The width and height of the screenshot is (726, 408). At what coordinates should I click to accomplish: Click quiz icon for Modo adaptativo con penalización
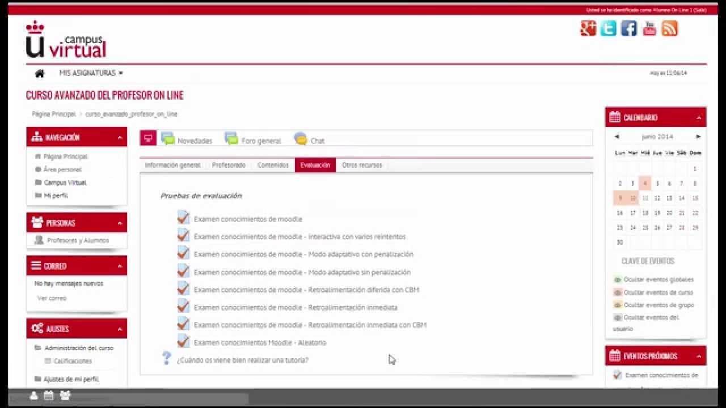tap(183, 253)
